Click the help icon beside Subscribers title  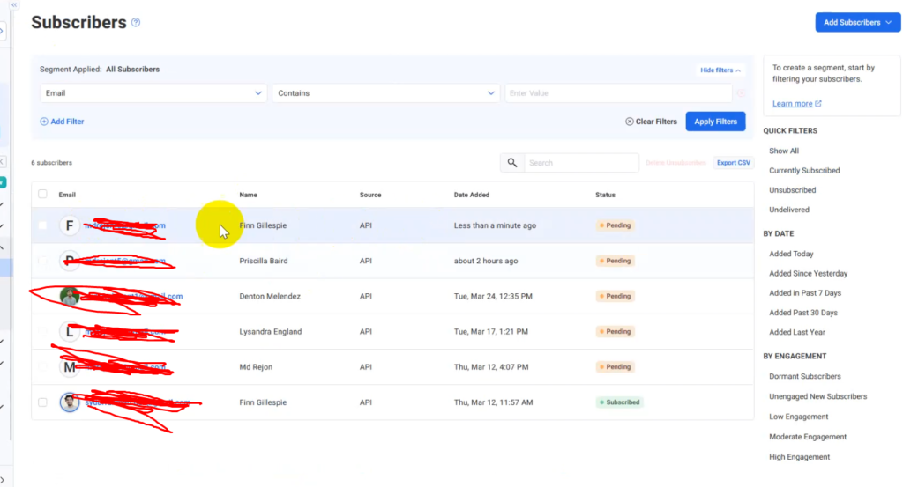136,23
